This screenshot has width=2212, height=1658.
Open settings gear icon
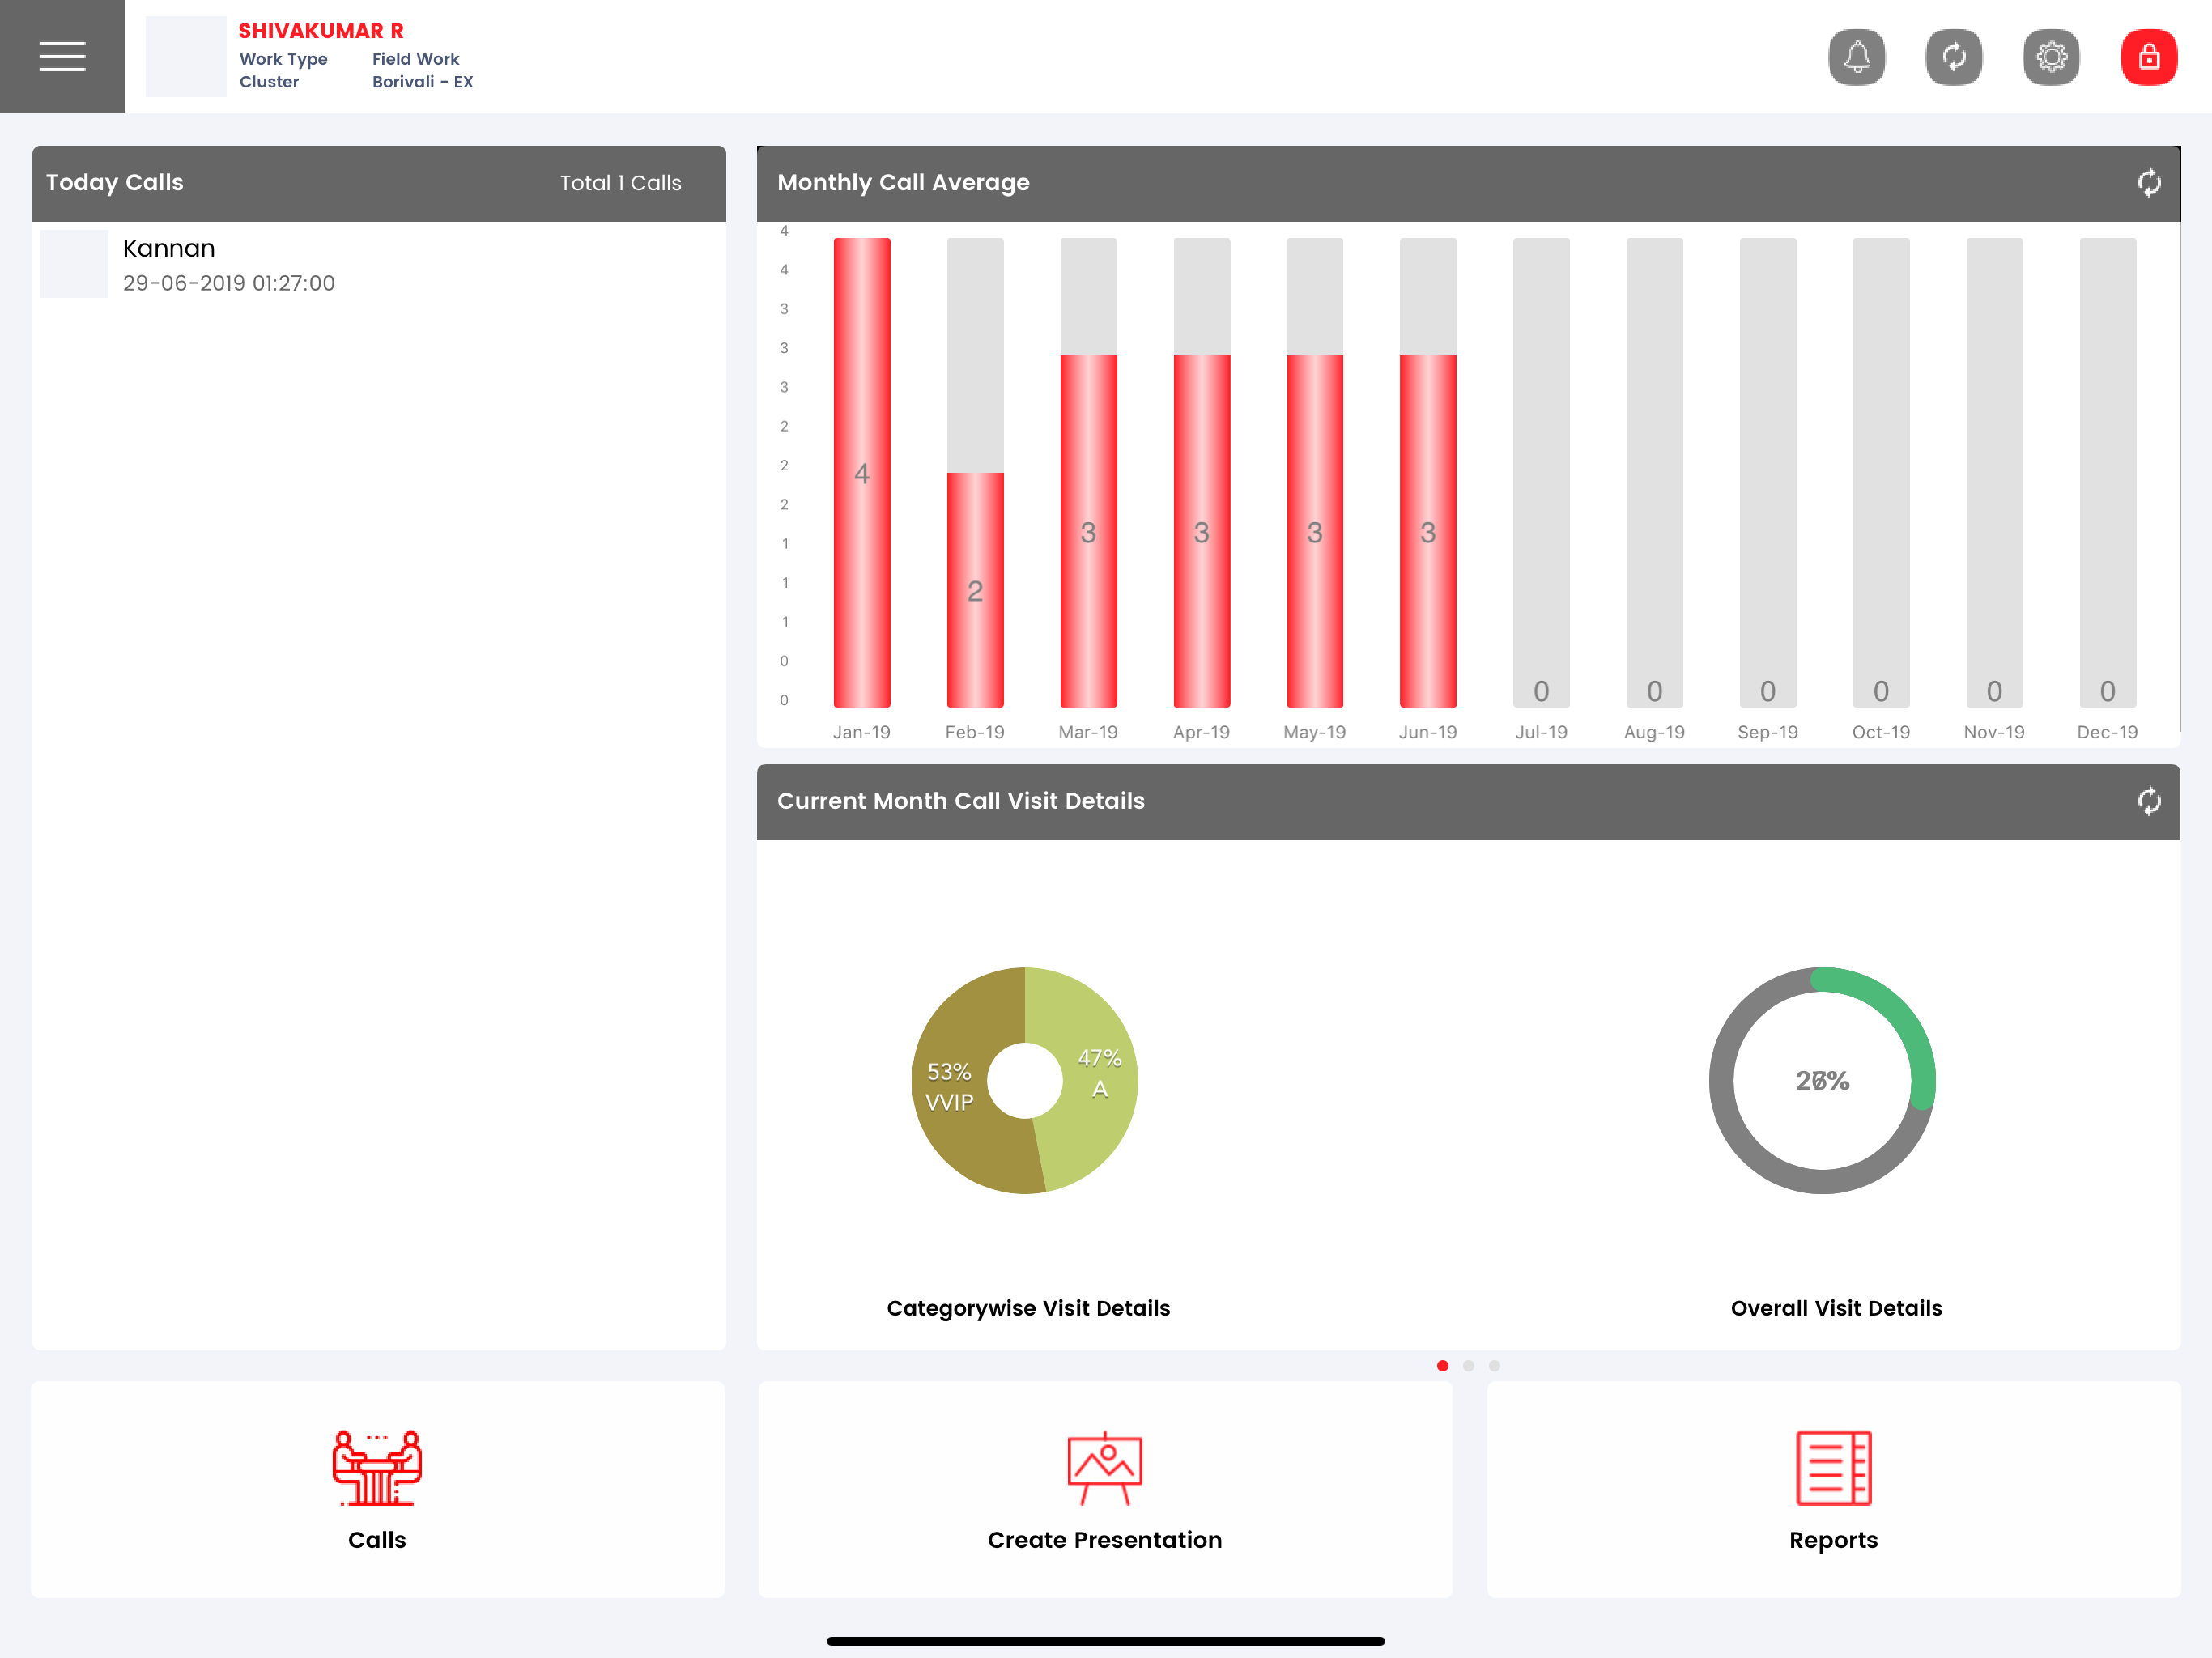tap(2051, 57)
